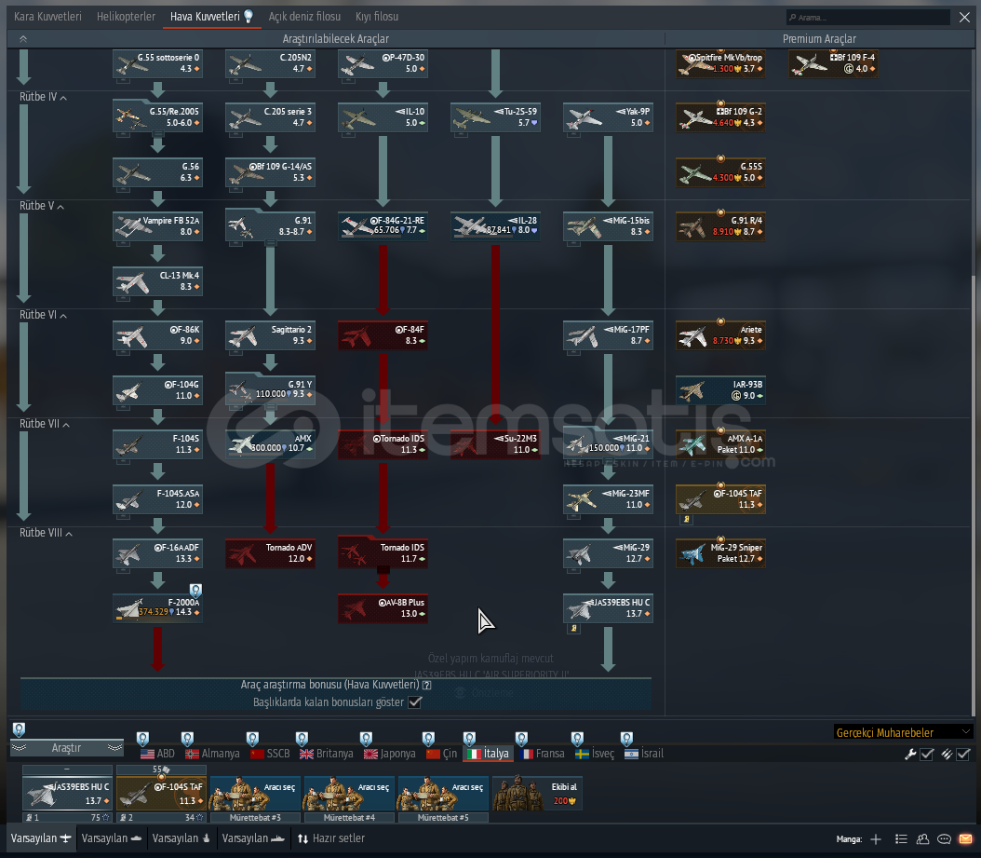Toggle the checkbox next to the wrench
981x858 pixels.
927,755
